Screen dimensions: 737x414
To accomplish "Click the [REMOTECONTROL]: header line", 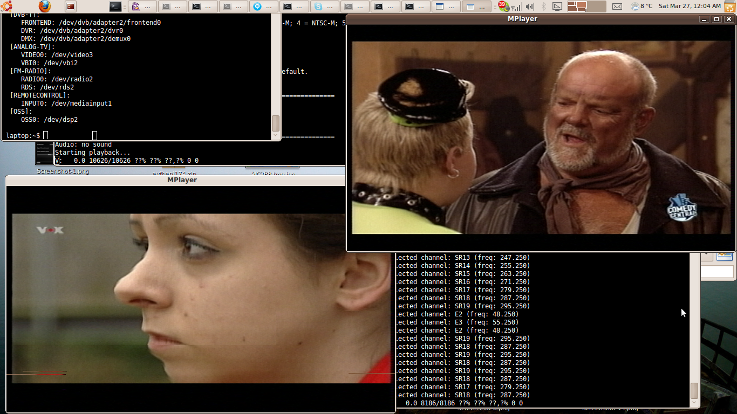I will click(x=40, y=95).
